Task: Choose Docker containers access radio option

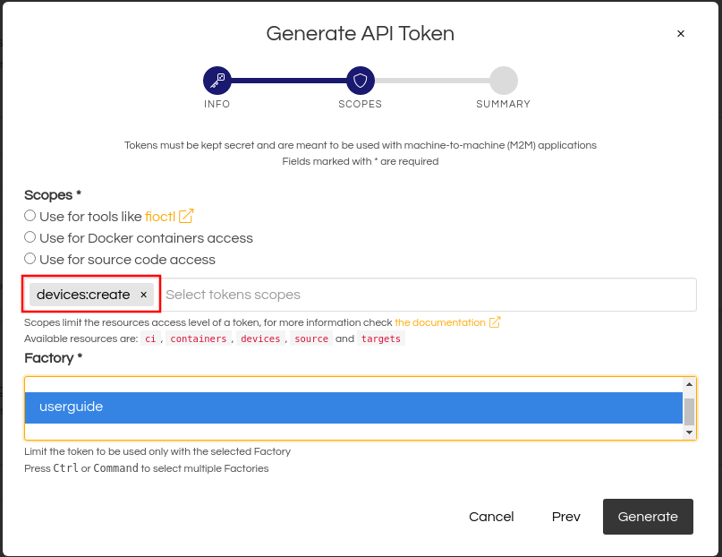Action: 30,237
